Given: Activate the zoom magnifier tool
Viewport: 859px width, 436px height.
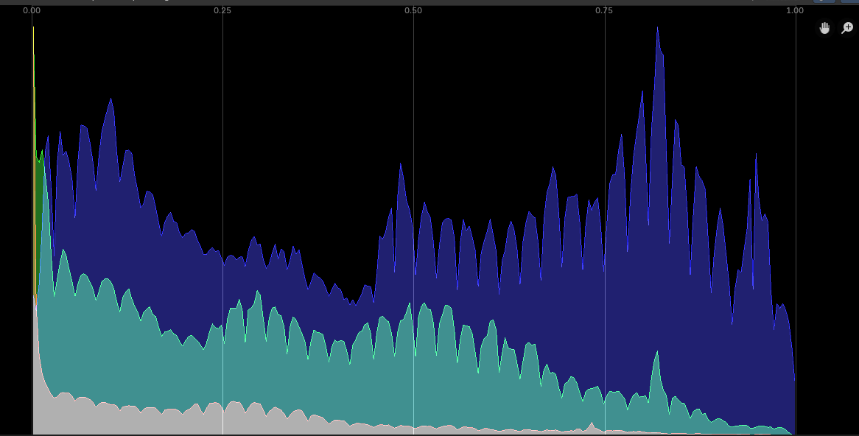Looking at the screenshot, I should click(x=847, y=28).
